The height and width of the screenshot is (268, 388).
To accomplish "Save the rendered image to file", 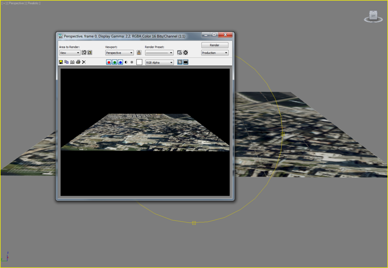I will (x=61, y=62).
